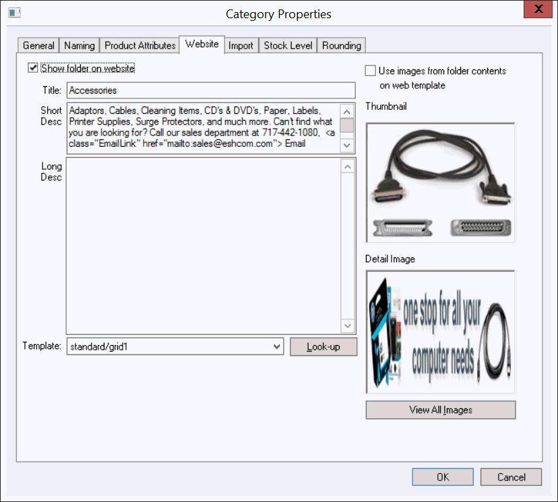Click the window icon in the title bar
The image size is (558, 502).
click(13, 13)
